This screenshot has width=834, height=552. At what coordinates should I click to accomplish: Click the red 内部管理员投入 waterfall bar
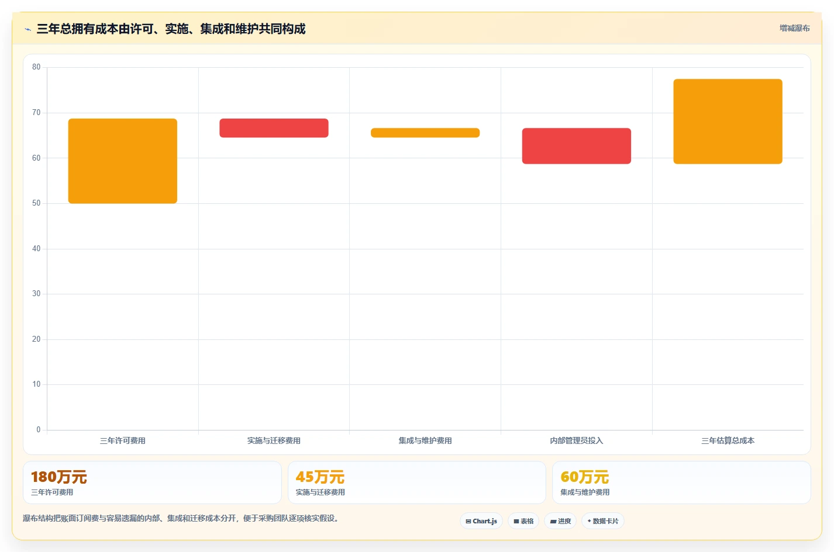tap(577, 146)
